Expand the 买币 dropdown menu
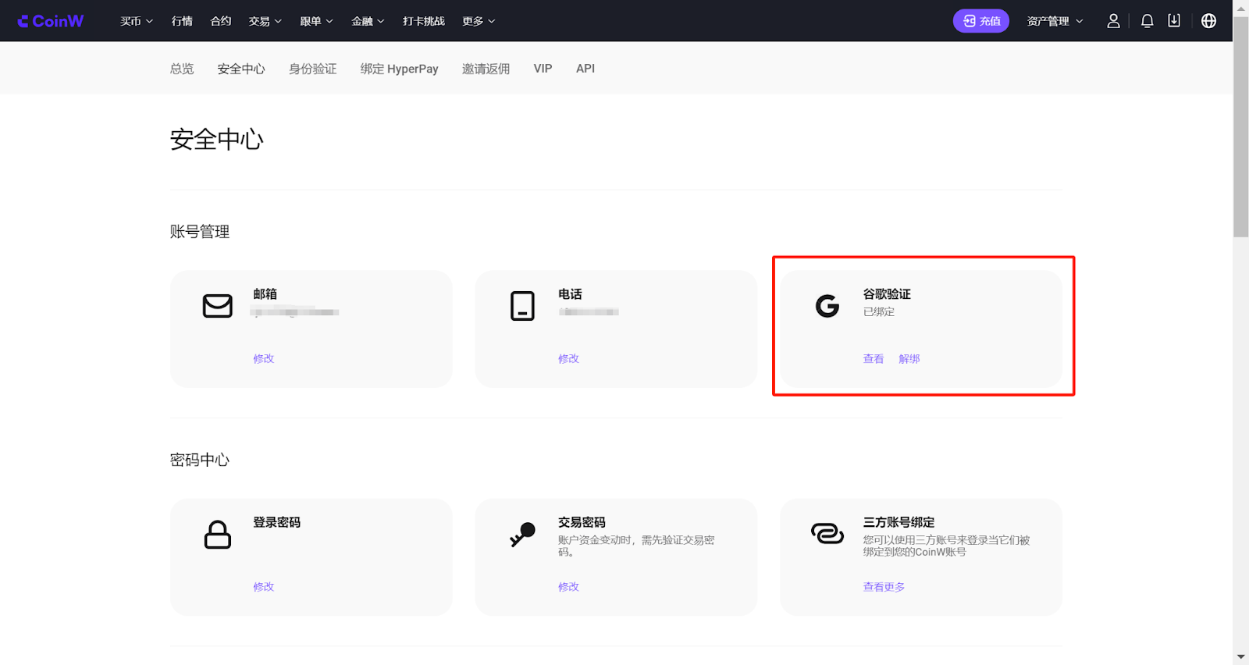Screen dimensions: 1249x665 [137, 21]
